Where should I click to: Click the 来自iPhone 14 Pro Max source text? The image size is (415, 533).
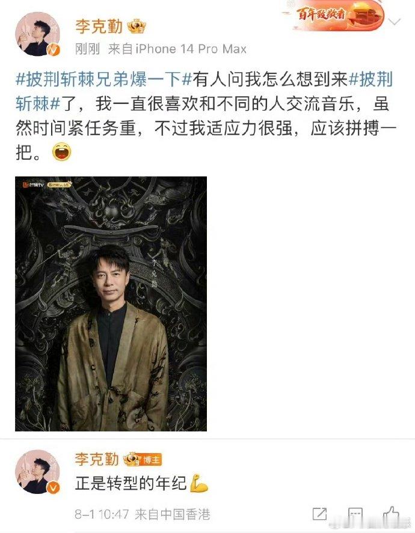tap(177, 49)
